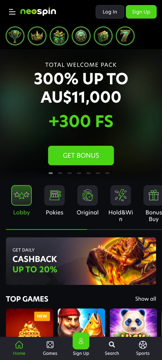Open the Original dice category
Viewport: 162px width, 360px height.
tap(87, 201)
